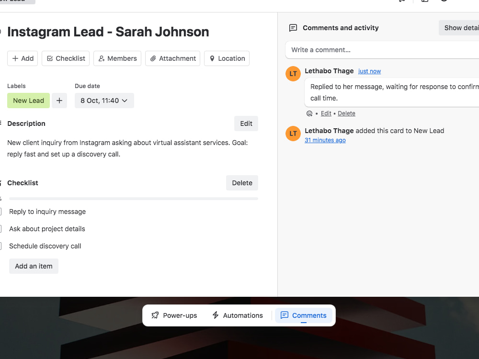Click the Comments and activity heading
Screen dimensions: 479x359
click(x=341, y=28)
